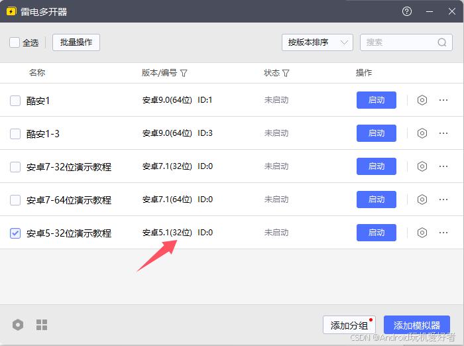Click 安卓9.0(64位) ID:1 version text
This screenshot has height=346, width=464.
point(177,100)
